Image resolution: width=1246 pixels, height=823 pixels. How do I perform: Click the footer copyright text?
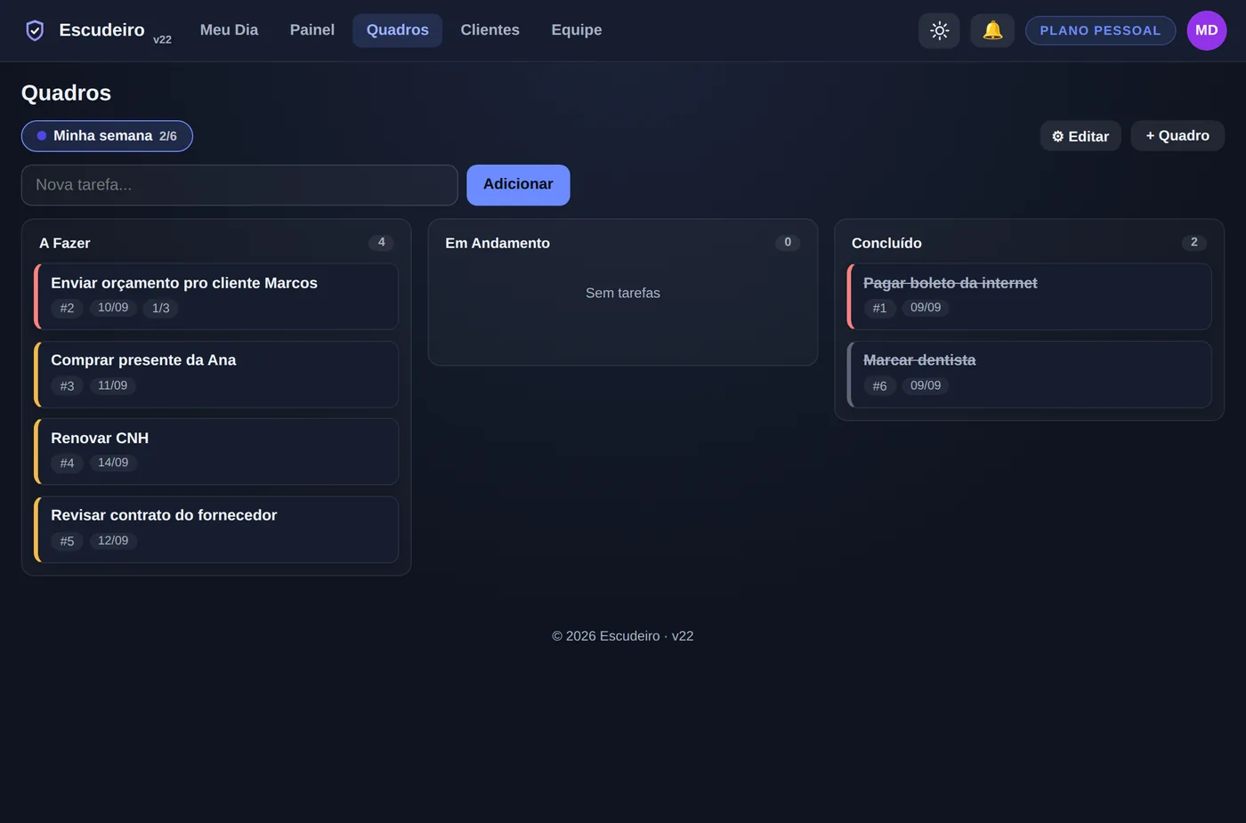[623, 636]
